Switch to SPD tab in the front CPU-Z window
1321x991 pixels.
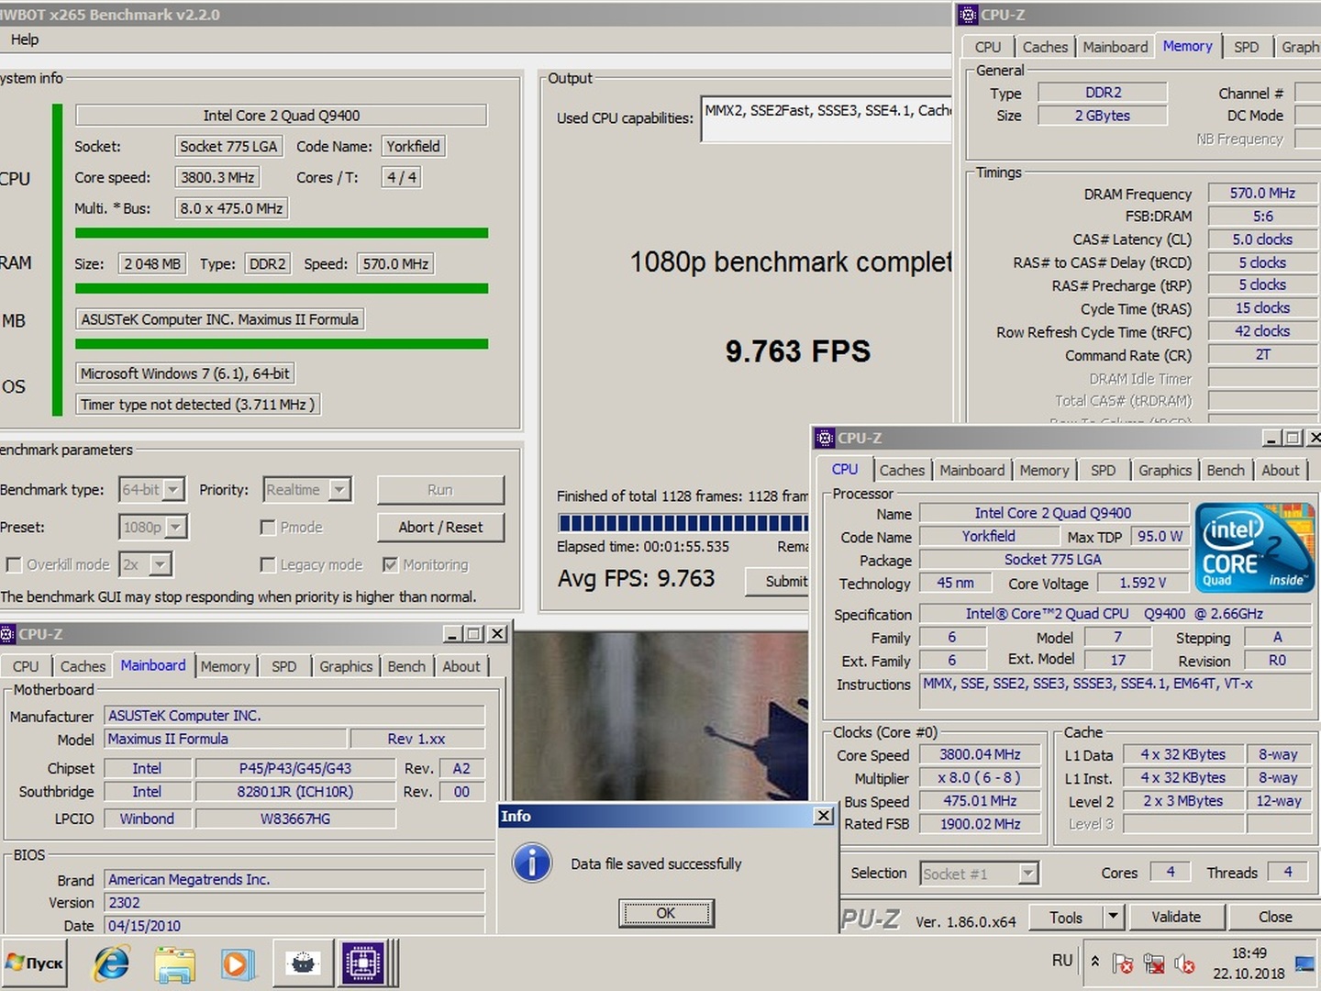[x=1104, y=470]
